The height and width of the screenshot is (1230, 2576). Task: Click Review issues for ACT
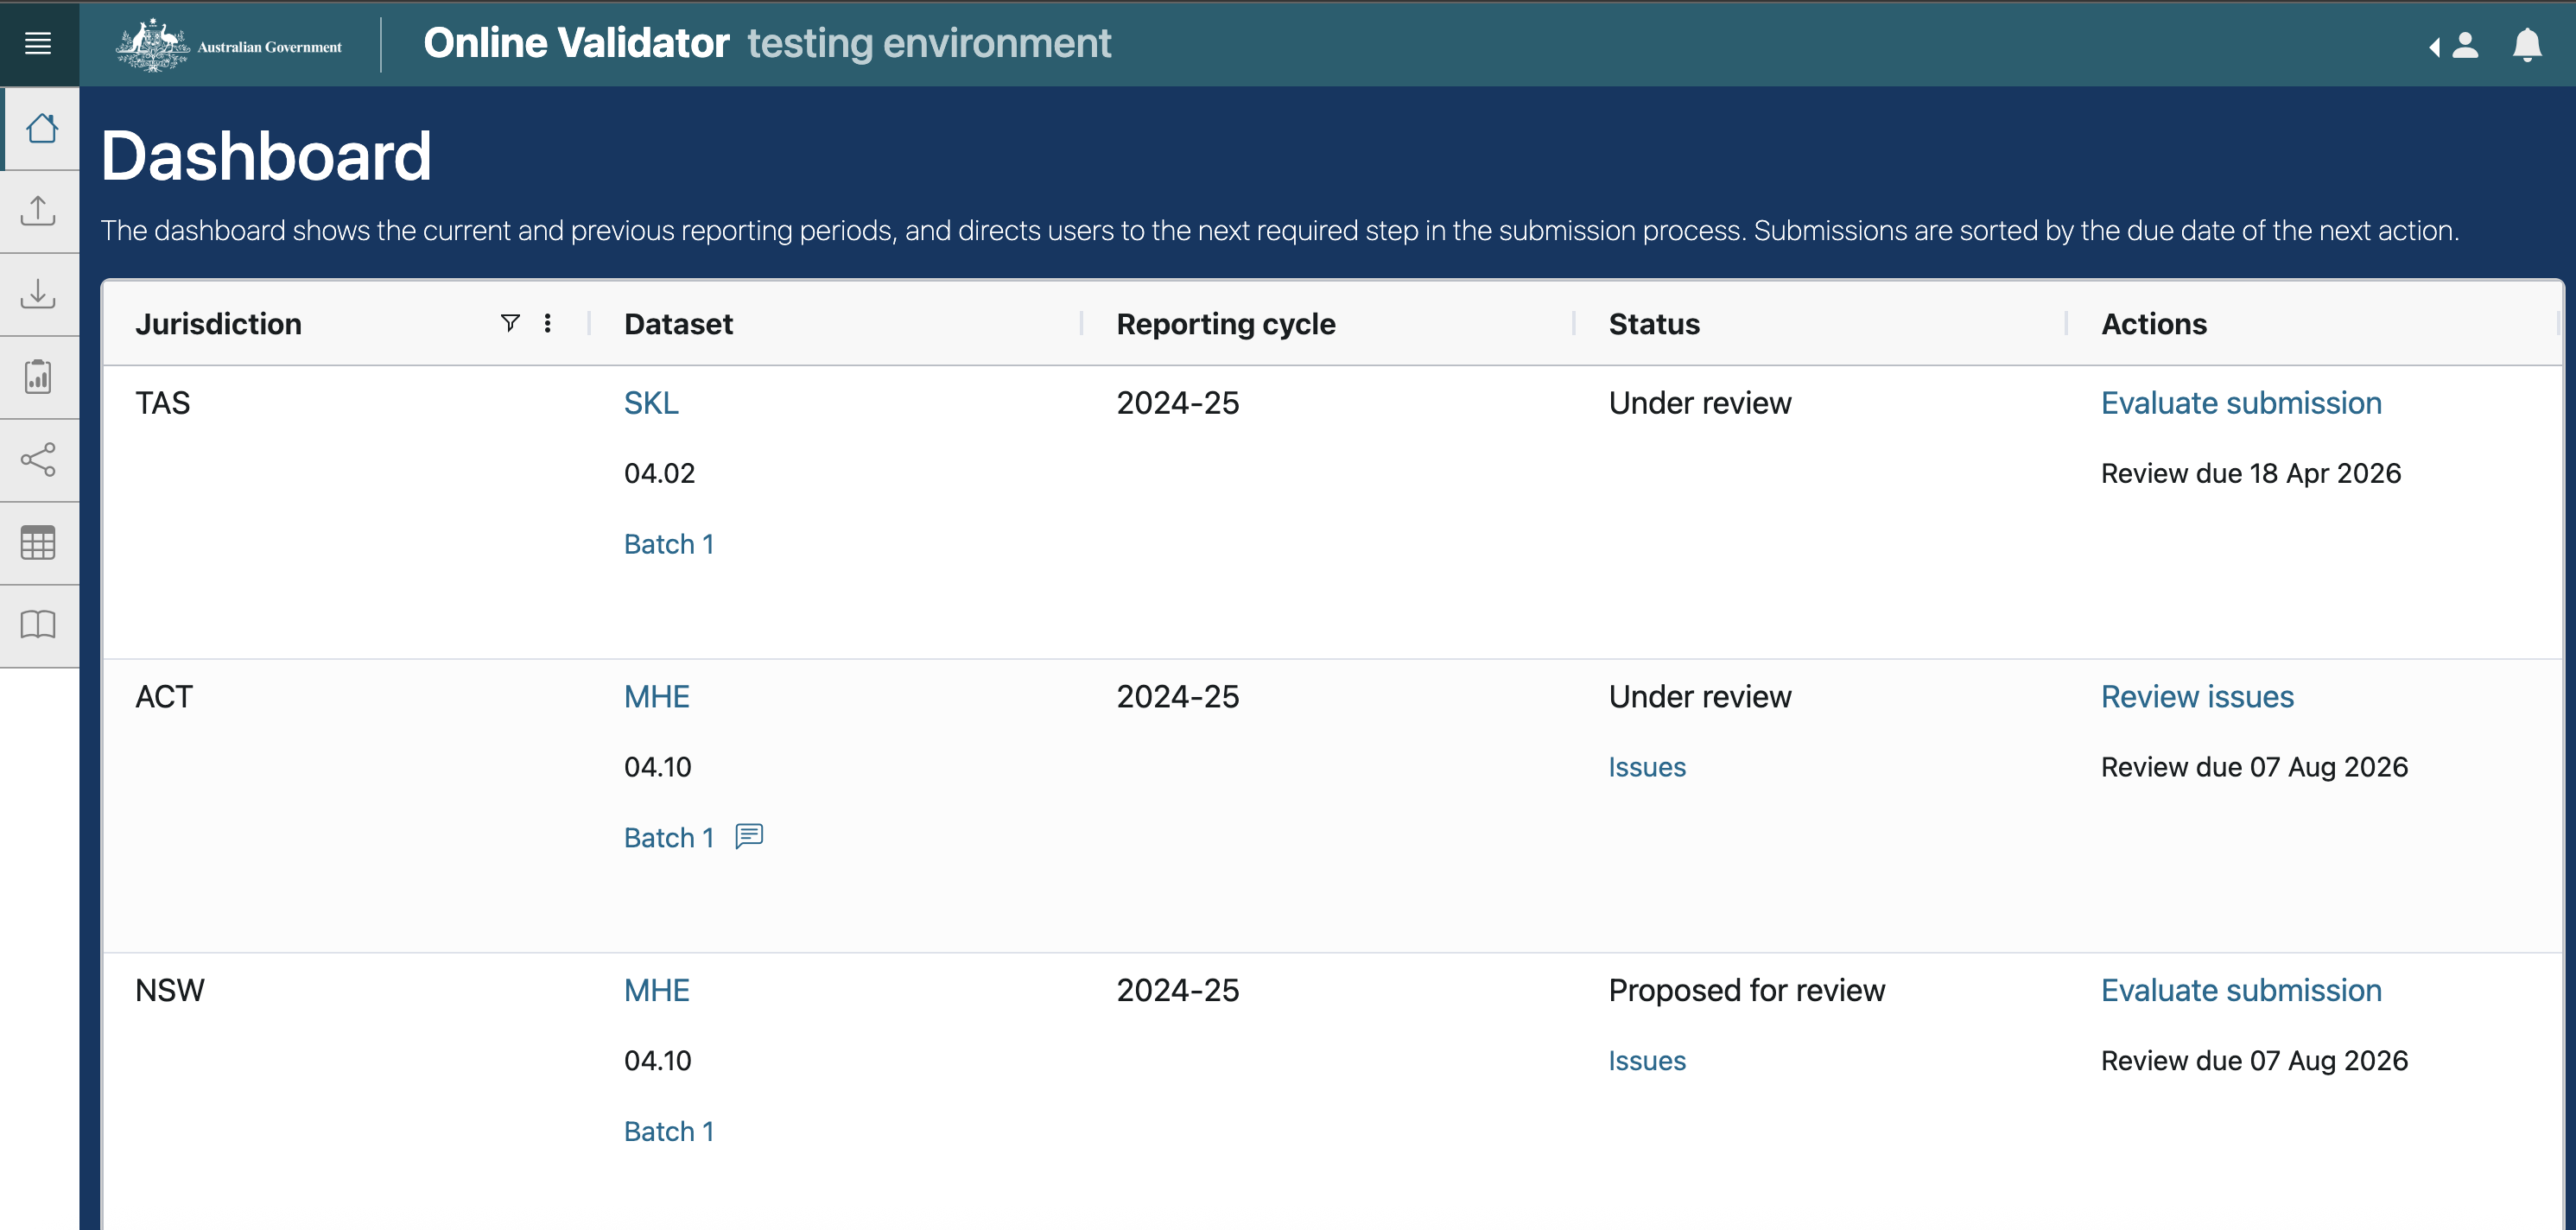[2196, 697]
